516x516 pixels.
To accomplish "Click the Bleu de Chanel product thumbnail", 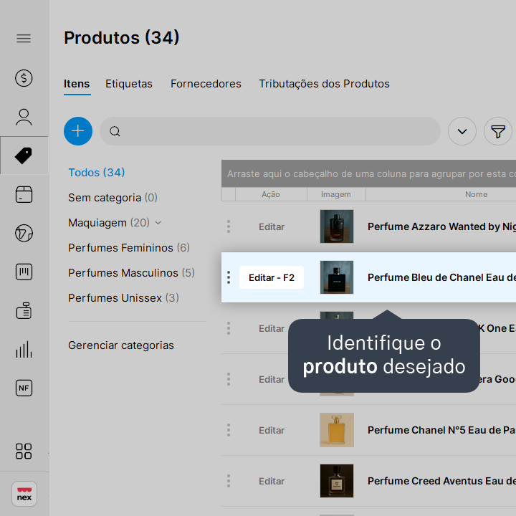I will pos(337,277).
